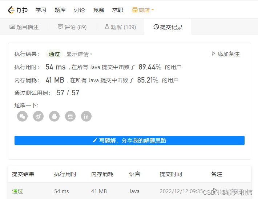Click the 57 / 57 test cases value
This screenshot has height=199, width=258.
pyautogui.click(x=68, y=93)
